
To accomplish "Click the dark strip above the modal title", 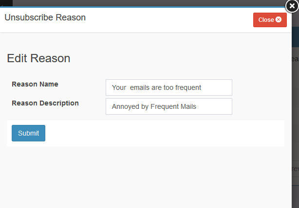I will point(146,3).
